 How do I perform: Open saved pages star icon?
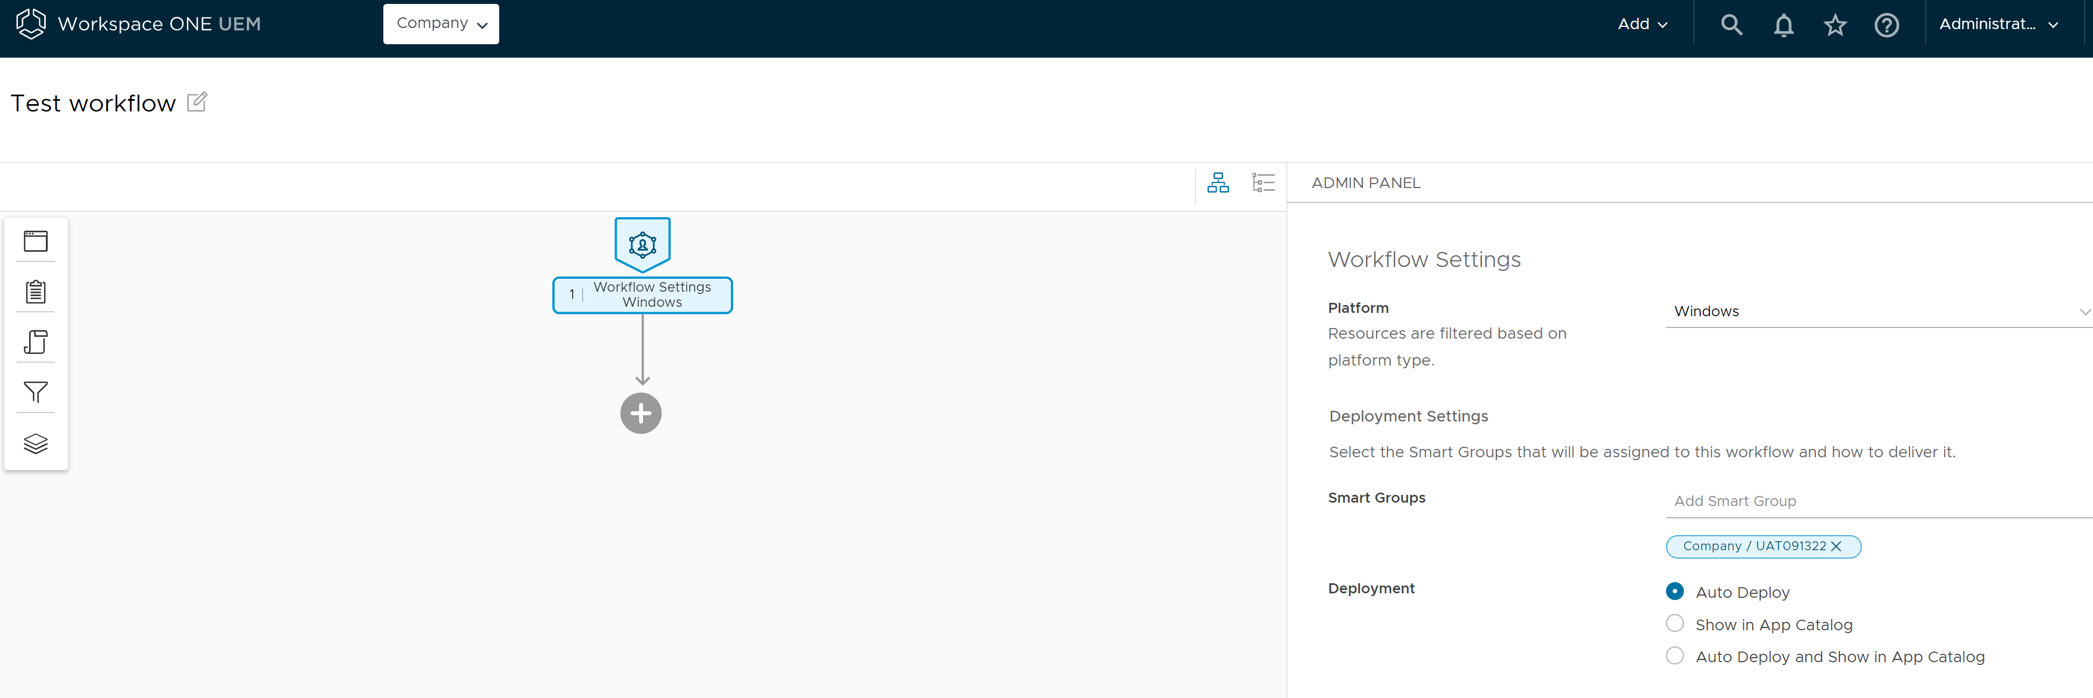(1834, 25)
